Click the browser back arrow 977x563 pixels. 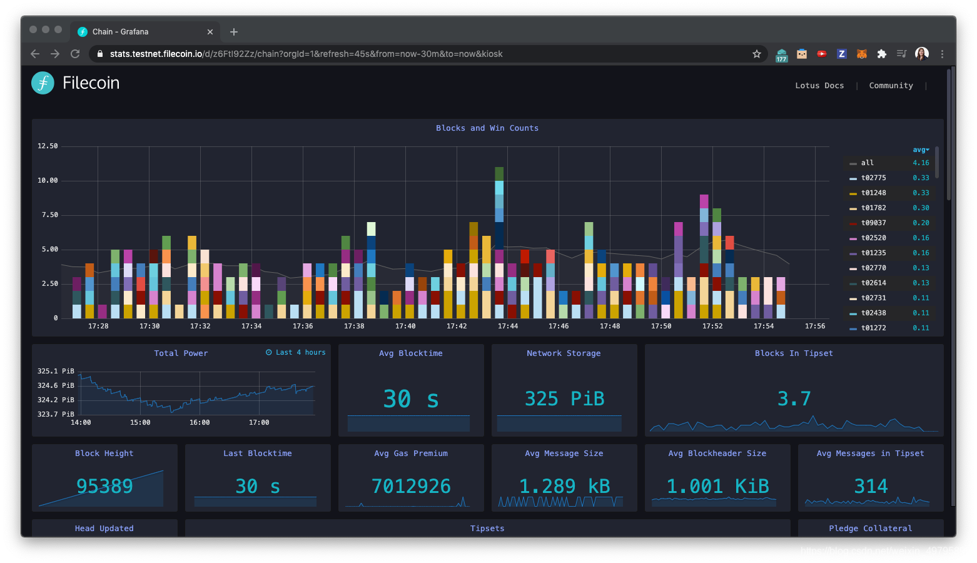[x=35, y=54]
